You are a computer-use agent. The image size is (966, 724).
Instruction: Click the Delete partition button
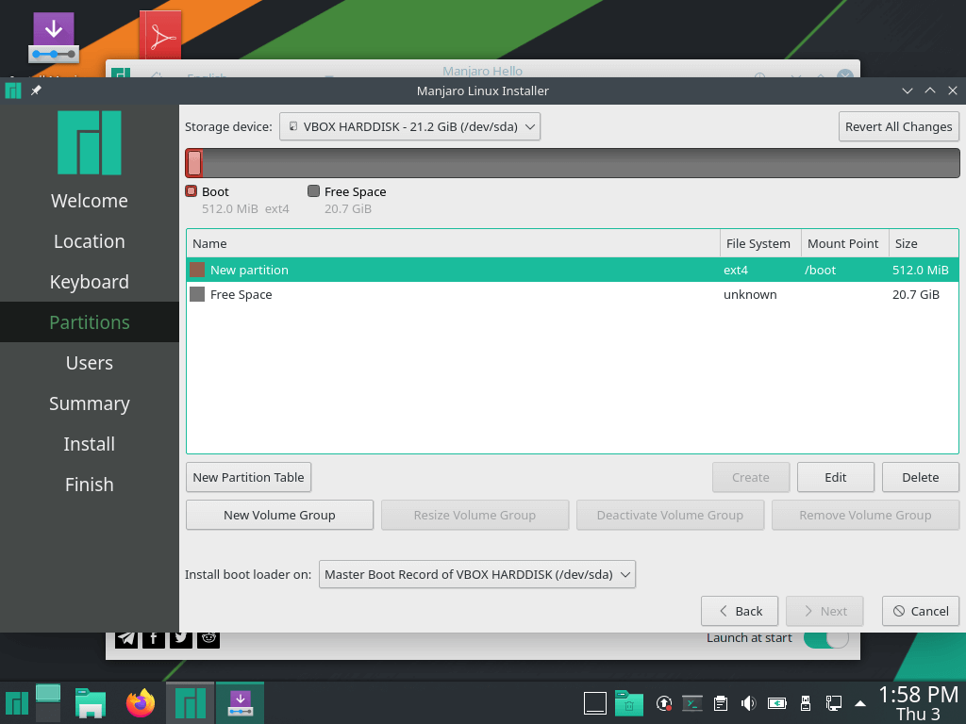[x=921, y=477]
